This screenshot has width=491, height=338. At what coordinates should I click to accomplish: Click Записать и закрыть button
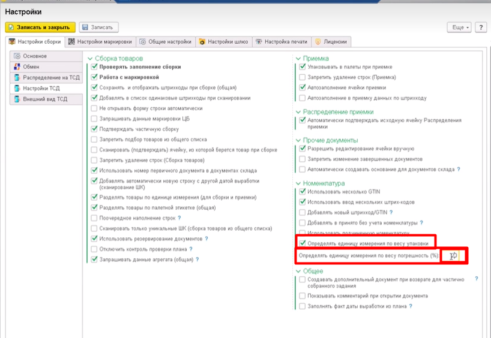click(40, 27)
